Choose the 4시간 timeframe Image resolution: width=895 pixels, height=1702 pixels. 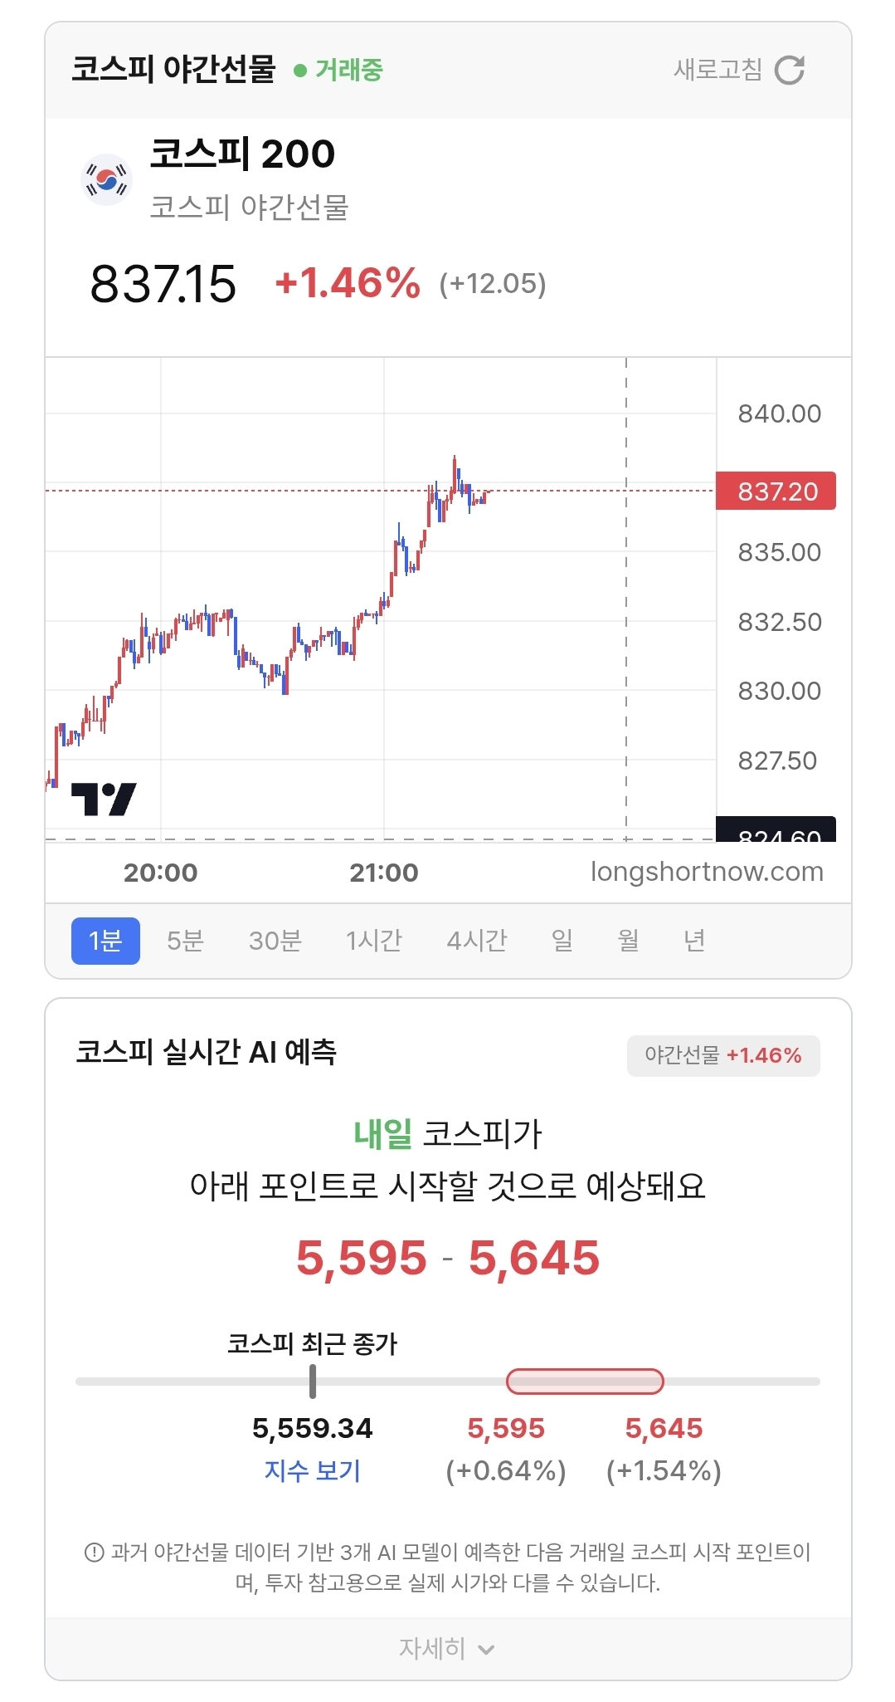(x=477, y=941)
